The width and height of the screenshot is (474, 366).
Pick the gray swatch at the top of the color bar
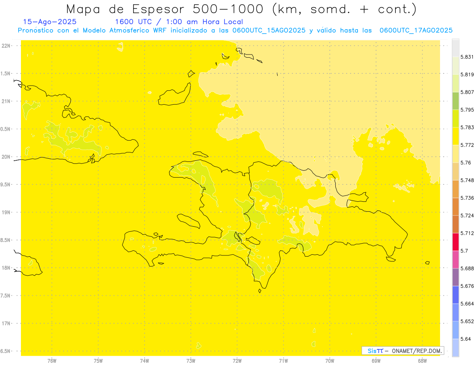pos(455,48)
